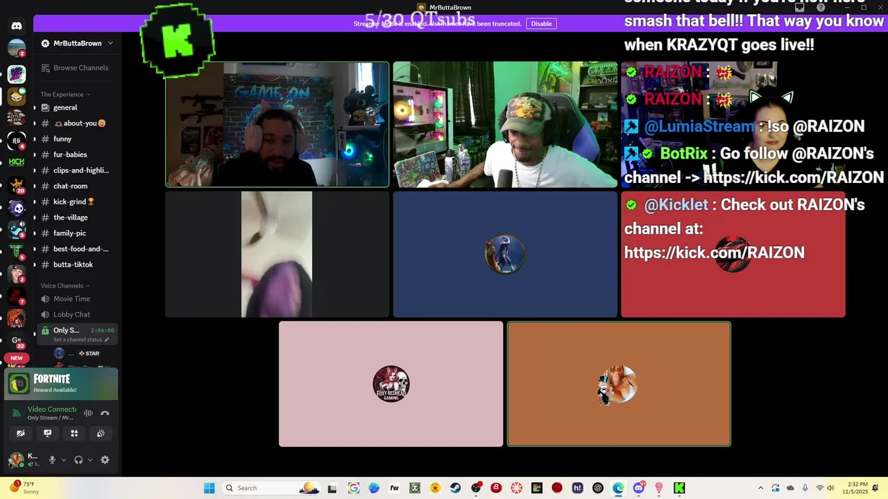
Task: Toggle headphones deafen
Action: pos(78,459)
